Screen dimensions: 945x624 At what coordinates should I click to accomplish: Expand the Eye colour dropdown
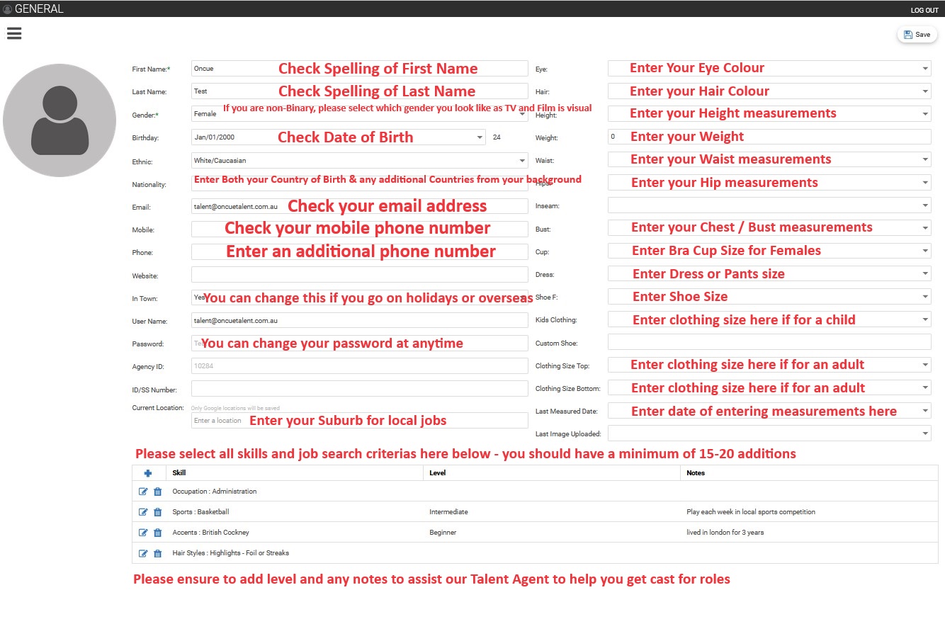769,69
